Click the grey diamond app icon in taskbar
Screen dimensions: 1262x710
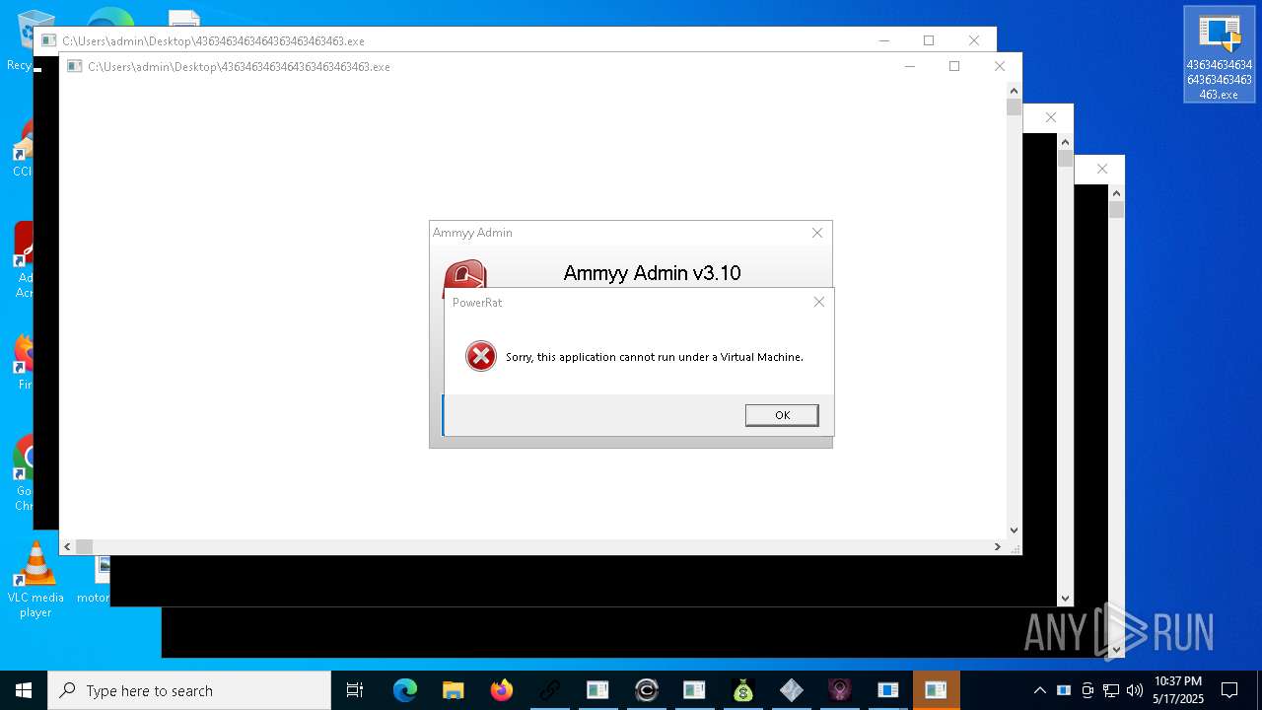(792, 690)
